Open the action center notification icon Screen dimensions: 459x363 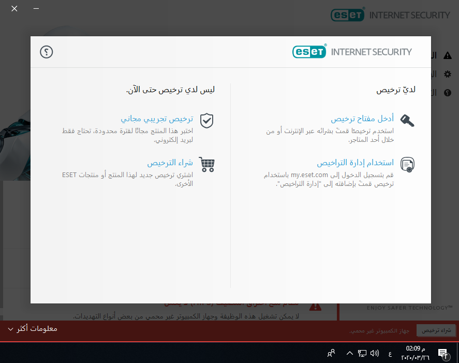[x=443, y=353]
